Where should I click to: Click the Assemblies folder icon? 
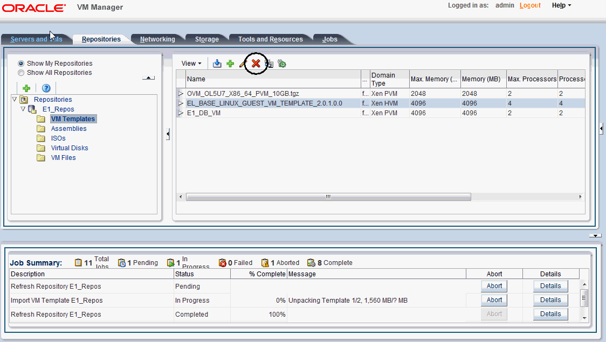pos(41,129)
